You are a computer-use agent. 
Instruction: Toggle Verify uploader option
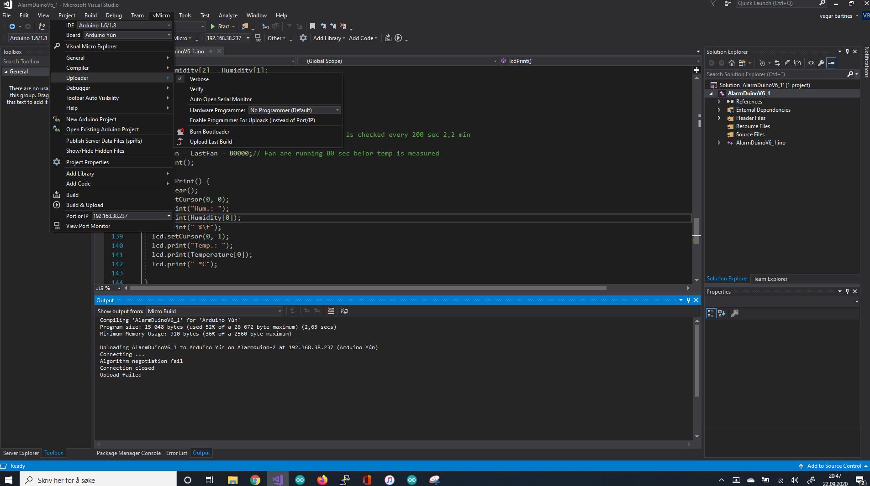pos(196,89)
